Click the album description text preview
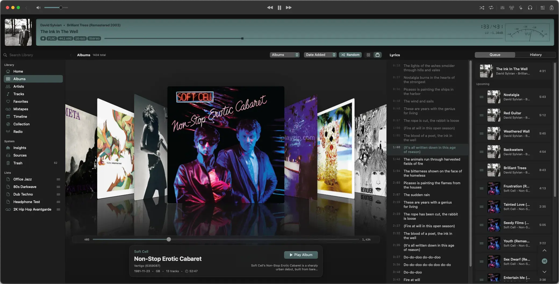The height and width of the screenshot is (284, 559). 284,267
